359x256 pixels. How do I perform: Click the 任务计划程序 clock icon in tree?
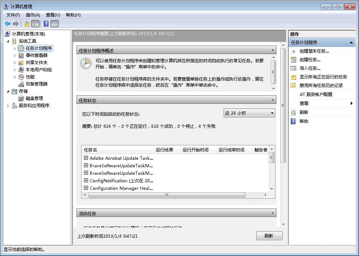21,48
